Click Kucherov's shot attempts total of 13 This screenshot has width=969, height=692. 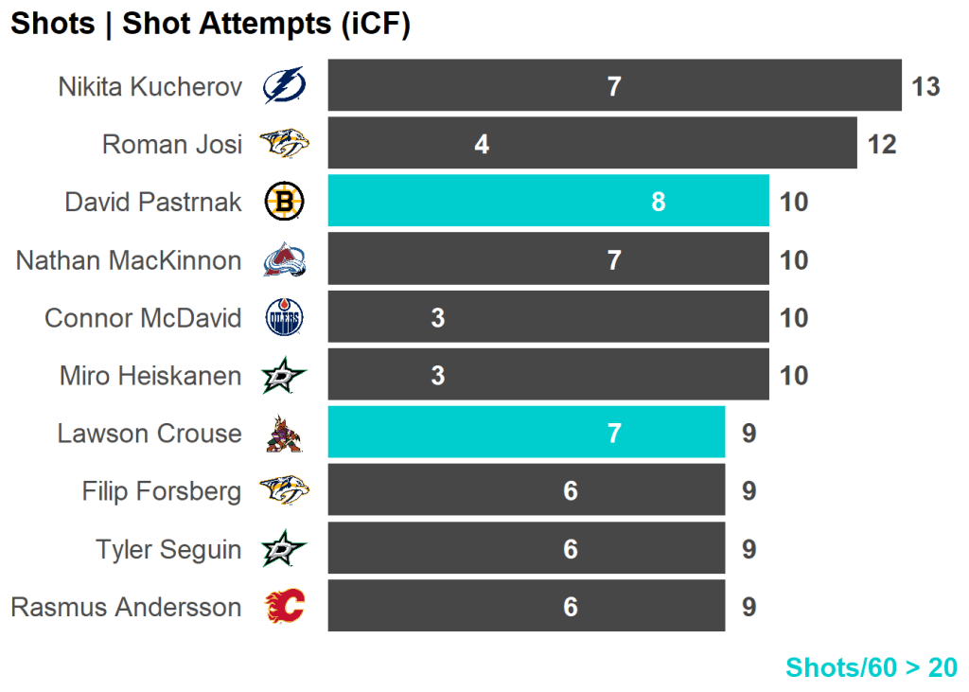[925, 86]
